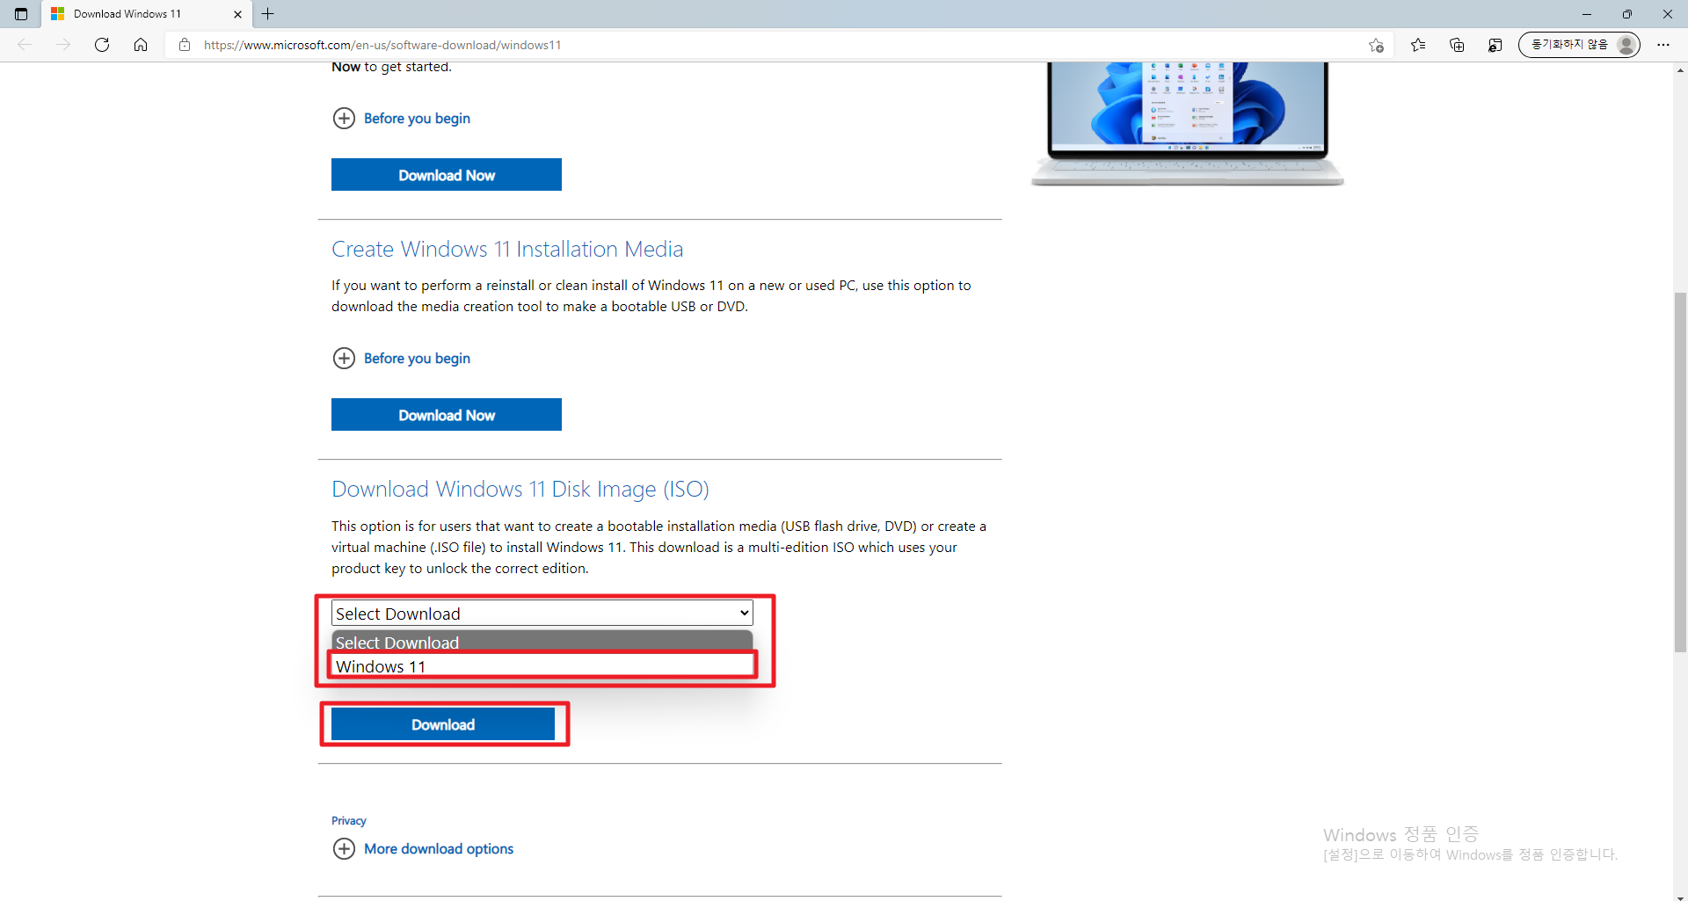Restore down the browser window
Screen dimensions: 1688x901
click(1627, 14)
